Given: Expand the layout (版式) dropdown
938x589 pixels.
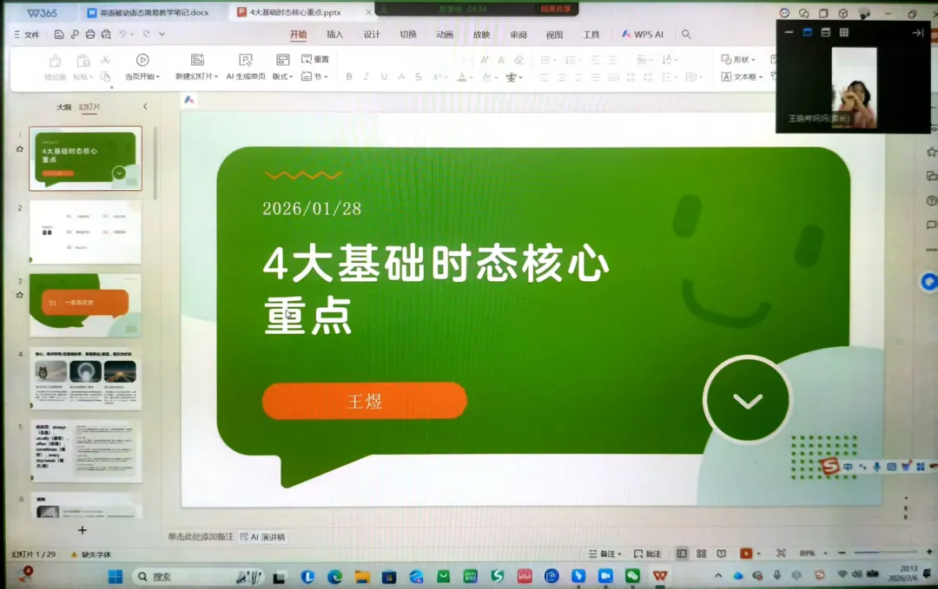Looking at the screenshot, I should [x=282, y=76].
